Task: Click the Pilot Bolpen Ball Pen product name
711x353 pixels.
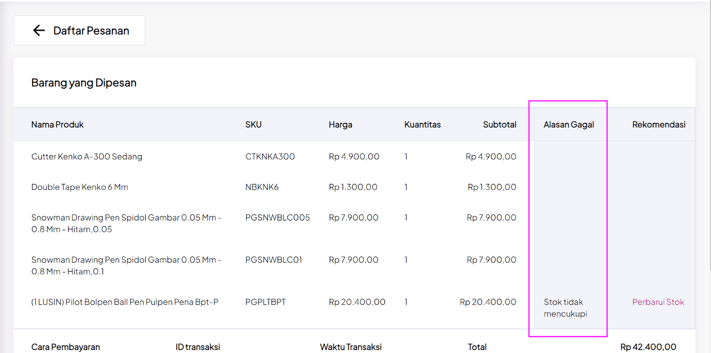Action: click(125, 302)
